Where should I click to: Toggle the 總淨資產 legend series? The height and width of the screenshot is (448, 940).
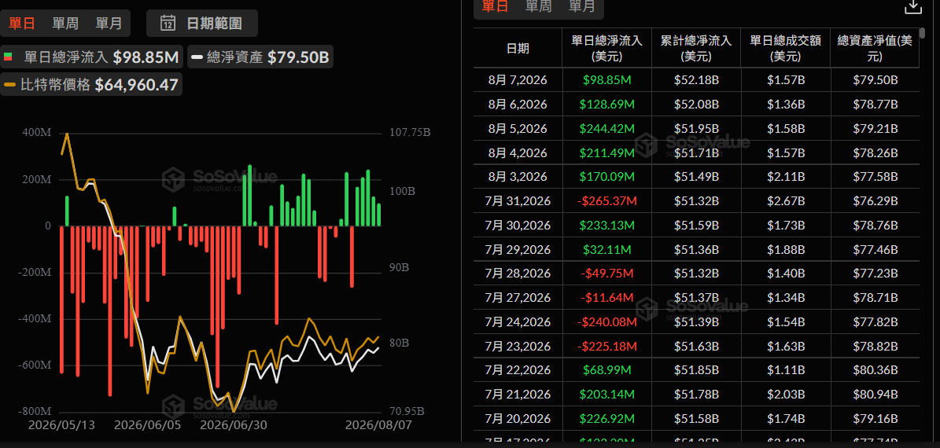point(260,57)
